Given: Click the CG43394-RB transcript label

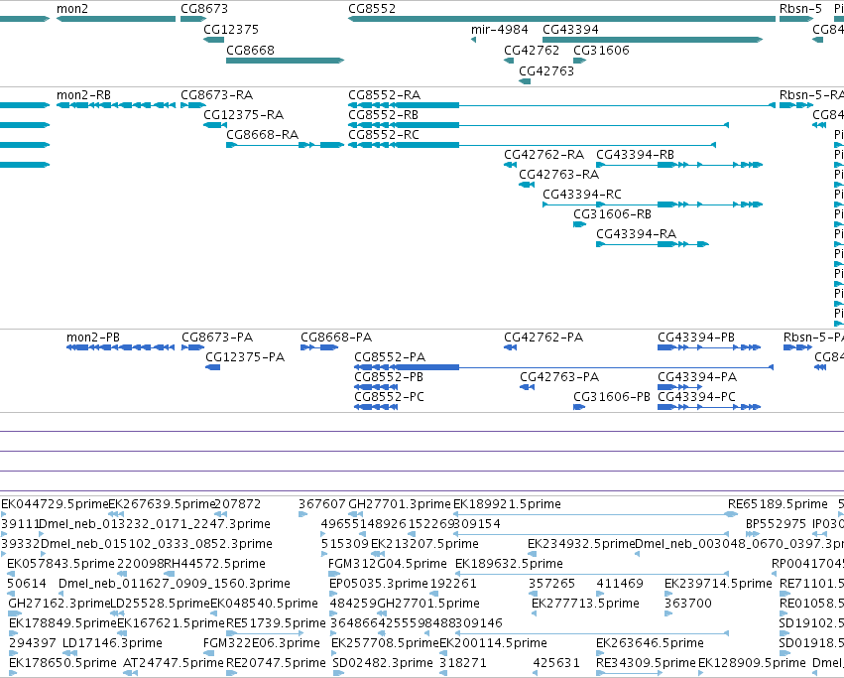Looking at the screenshot, I should tap(635, 155).
